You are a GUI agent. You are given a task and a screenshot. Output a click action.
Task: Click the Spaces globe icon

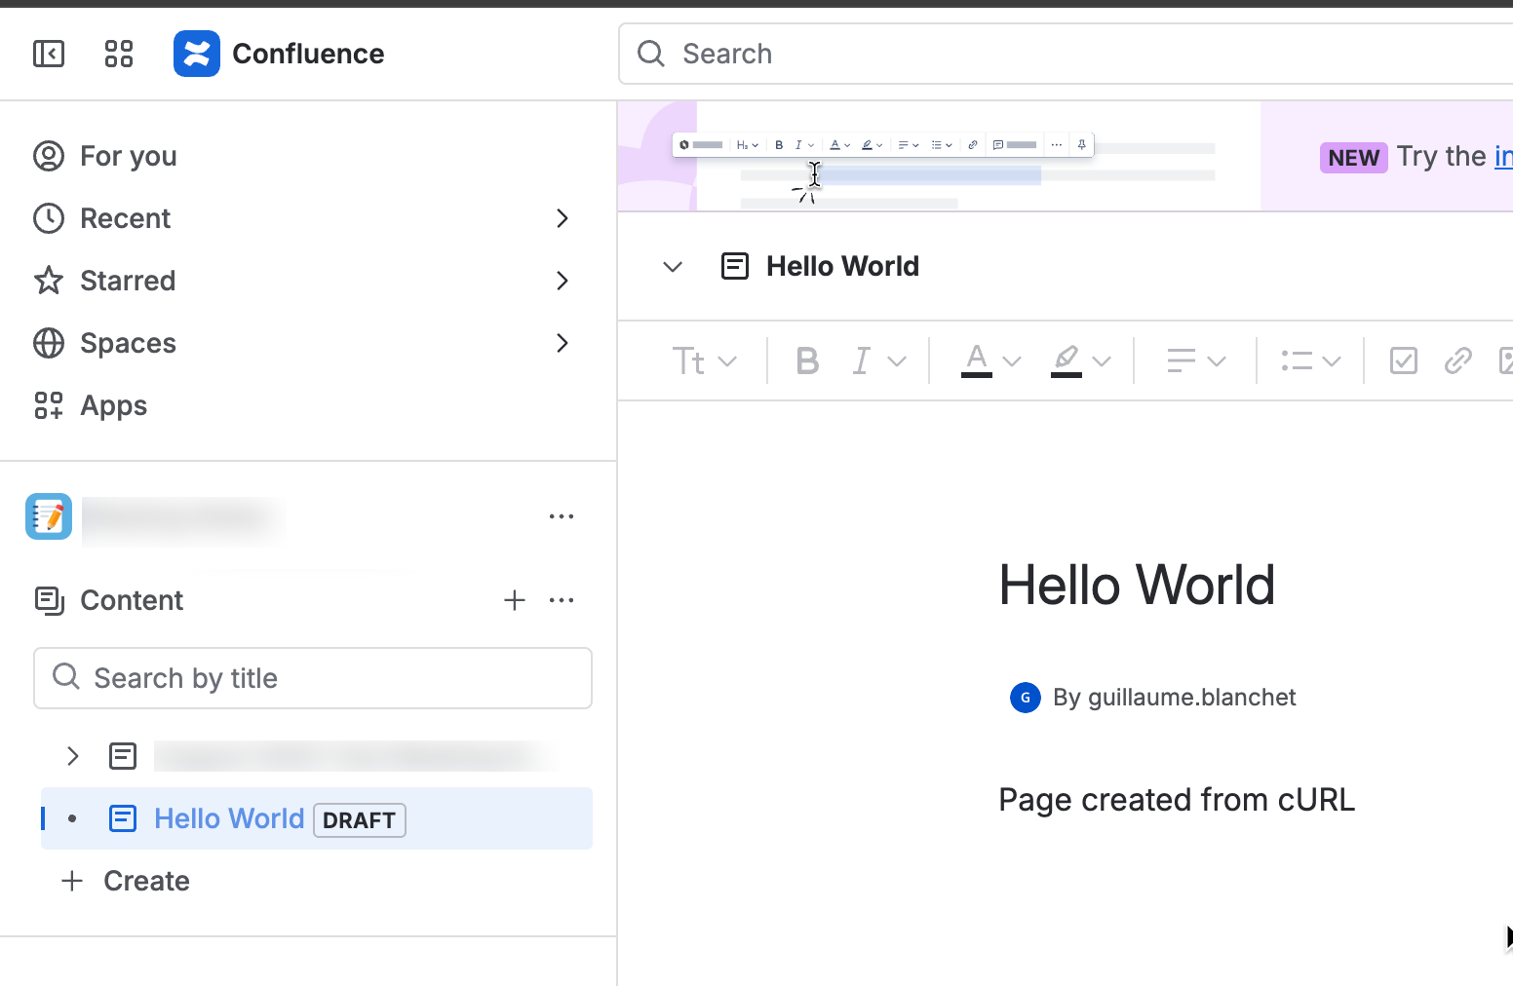click(x=49, y=343)
